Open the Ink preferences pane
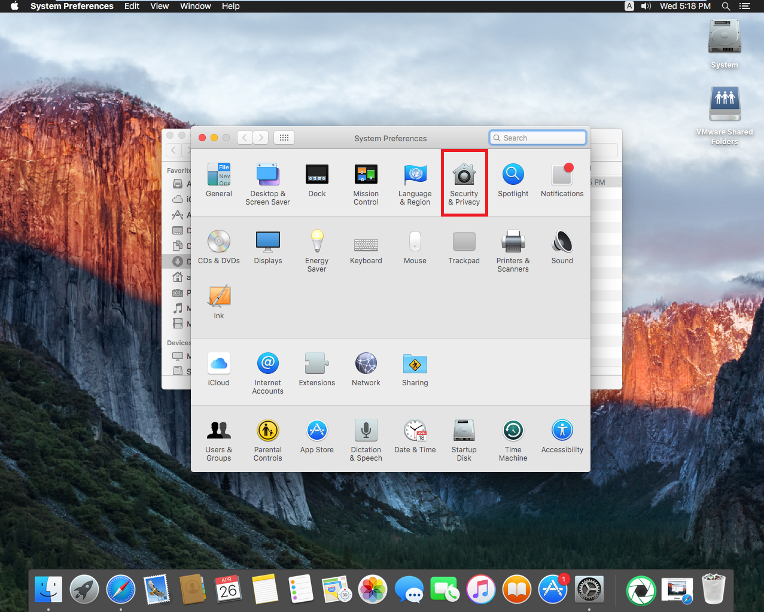764x612 pixels. tap(219, 302)
